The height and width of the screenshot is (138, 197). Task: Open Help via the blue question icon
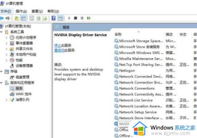(54, 18)
